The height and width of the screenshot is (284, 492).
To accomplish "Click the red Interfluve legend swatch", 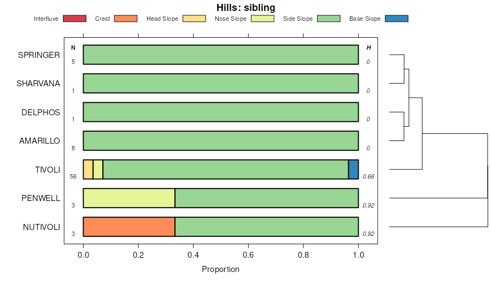I will coord(75,19).
